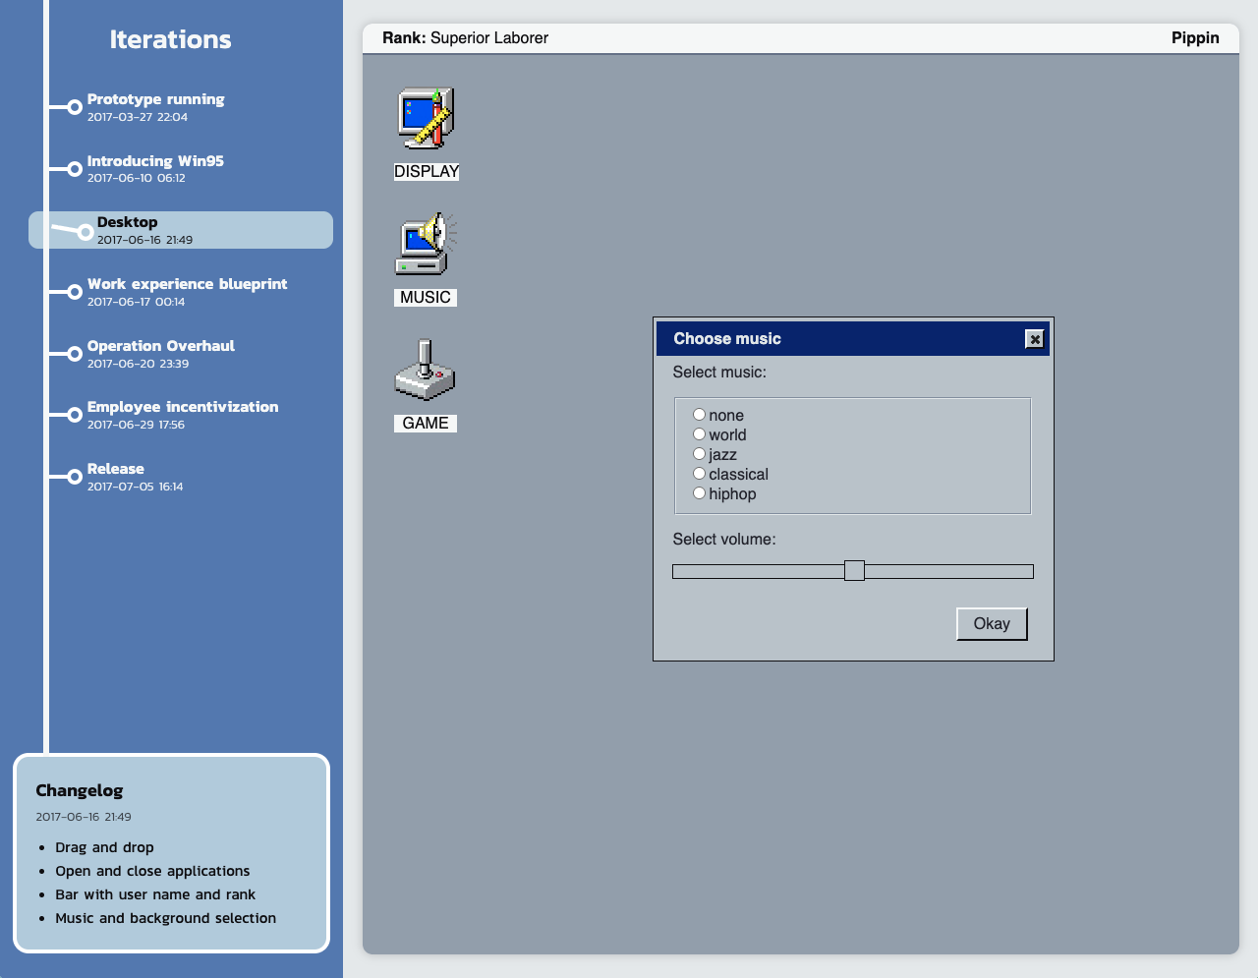This screenshot has width=1258, height=978.
Task: View the Employee incentivization iteration
Action: coord(183,407)
